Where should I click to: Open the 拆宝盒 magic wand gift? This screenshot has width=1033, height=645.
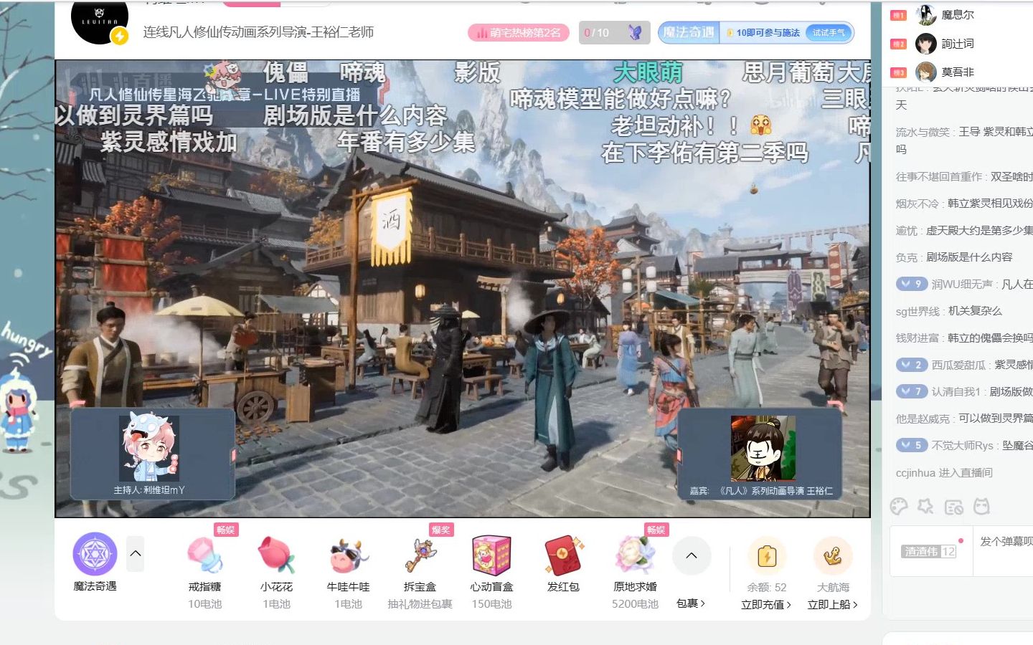point(420,555)
